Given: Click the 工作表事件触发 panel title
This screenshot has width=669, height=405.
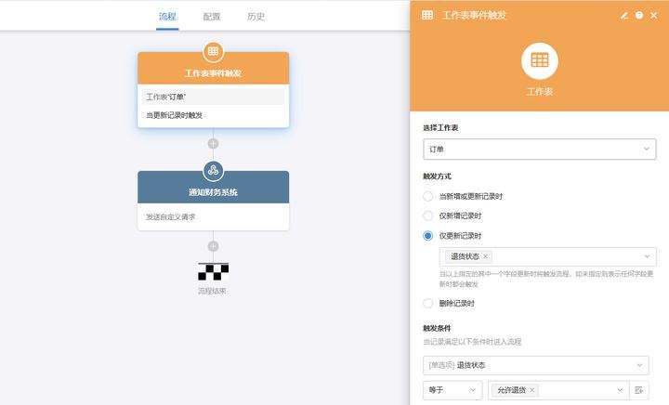Looking at the screenshot, I should tap(474, 16).
